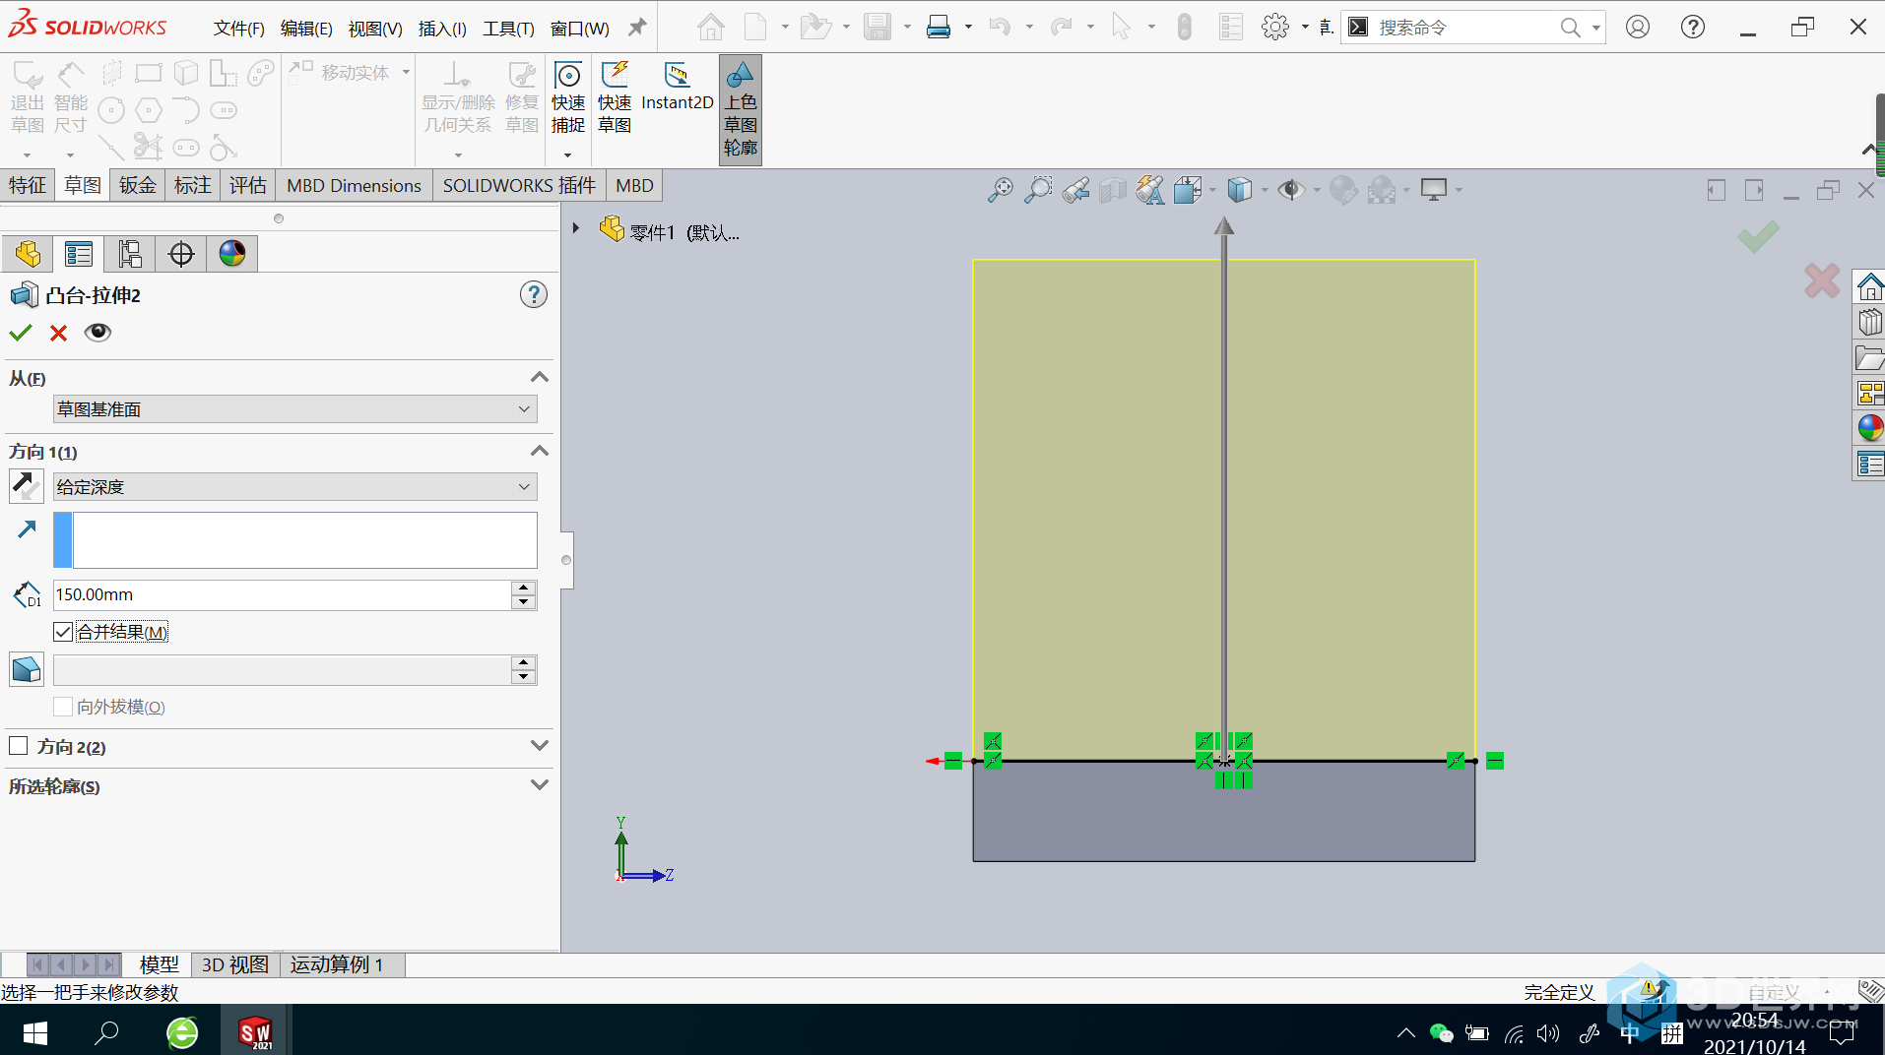Switch to the 3D 视图 bottom tab
Image resolution: width=1885 pixels, height=1055 pixels.
[235, 964]
